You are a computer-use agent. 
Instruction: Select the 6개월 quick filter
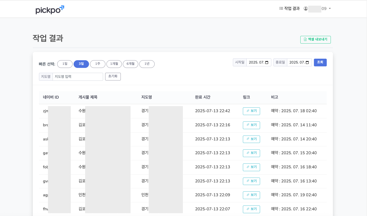click(131, 64)
